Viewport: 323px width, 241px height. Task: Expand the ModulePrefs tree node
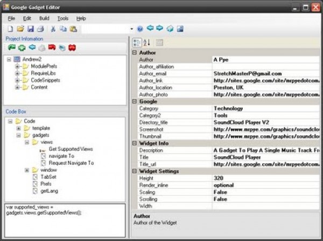pos(18,66)
